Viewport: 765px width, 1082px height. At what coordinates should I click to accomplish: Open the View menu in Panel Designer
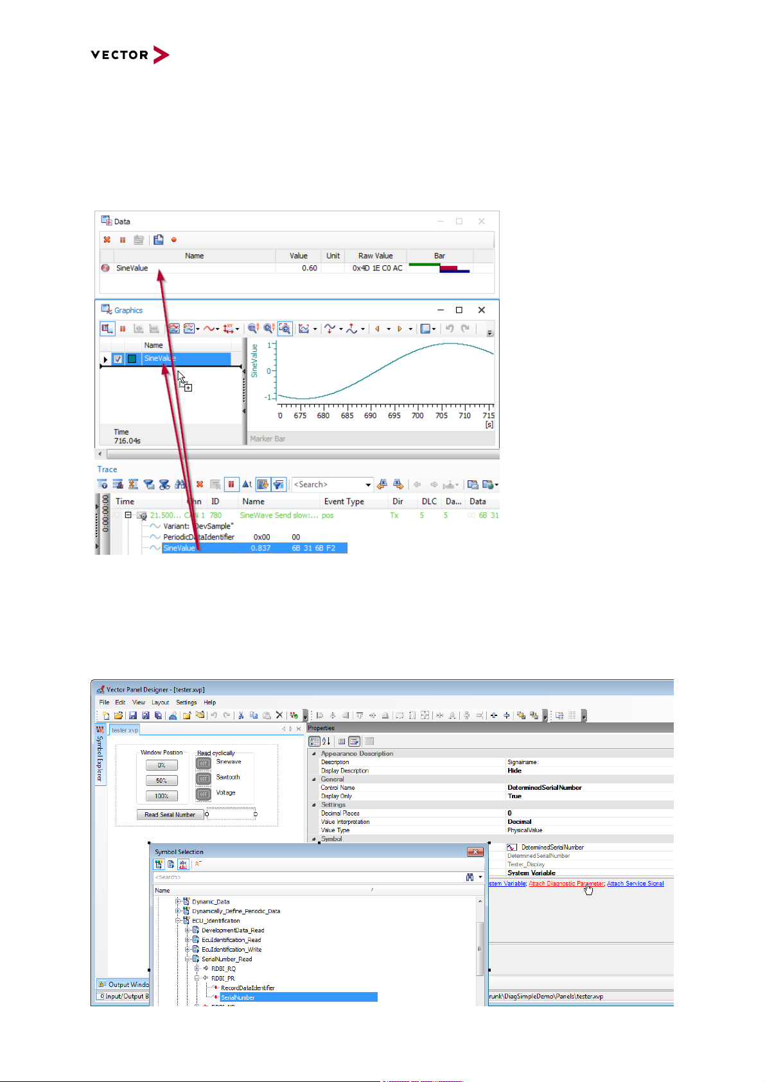pyautogui.click(x=139, y=702)
